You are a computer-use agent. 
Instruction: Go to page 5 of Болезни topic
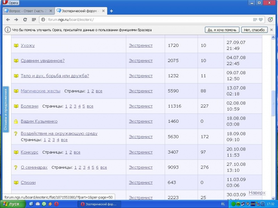[84, 106]
